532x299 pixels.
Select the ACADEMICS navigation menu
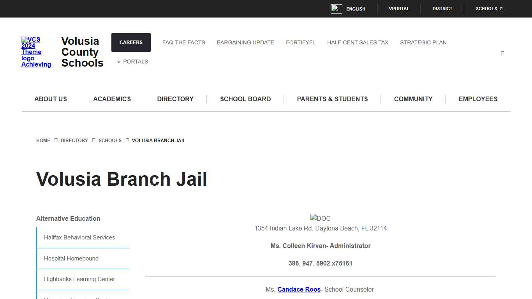coord(112,99)
